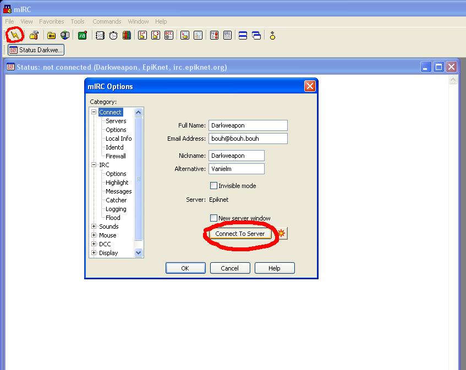Select Highlight in the category tree
Image resolution: width=466 pixels, height=370 pixels.
[117, 183]
